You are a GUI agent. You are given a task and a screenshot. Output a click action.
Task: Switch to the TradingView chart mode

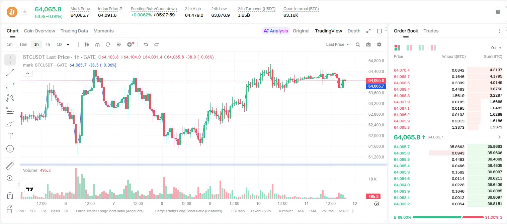328,31
